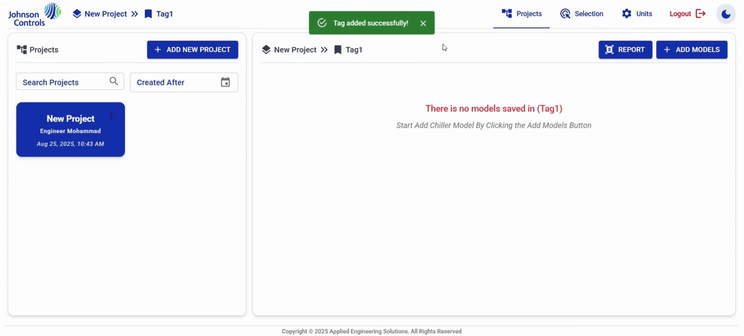Click the calendar icon in Created After
This screenshot has width=744, height=336.
click(x=225, y=82)
